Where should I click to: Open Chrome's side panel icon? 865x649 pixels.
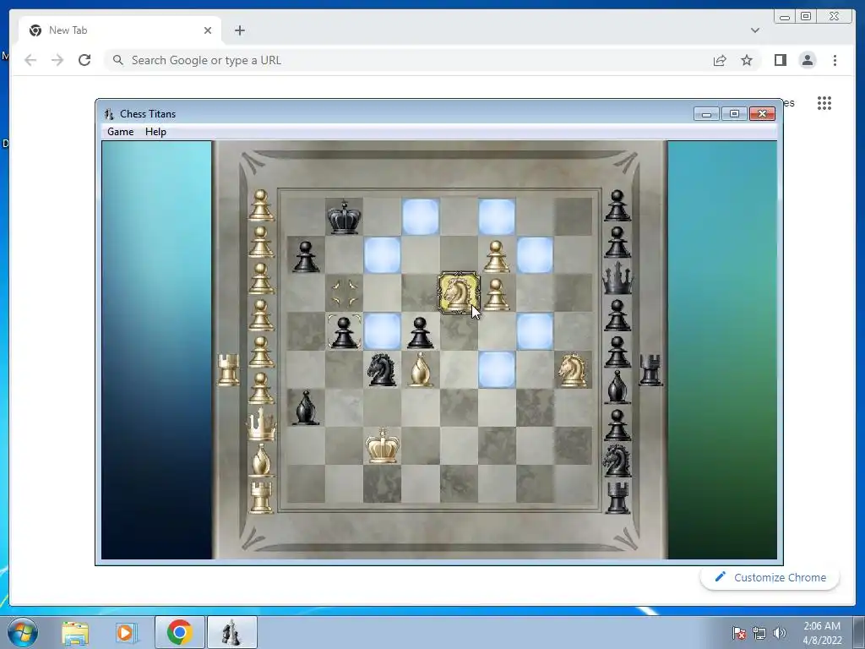pos(780,60)
